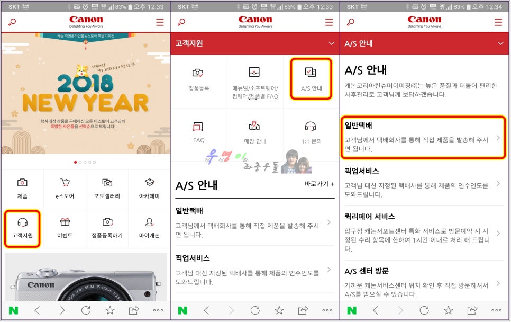Tap Canon logo in right phone screen
This screenshot has height=322, width=511.
point(424,22)
